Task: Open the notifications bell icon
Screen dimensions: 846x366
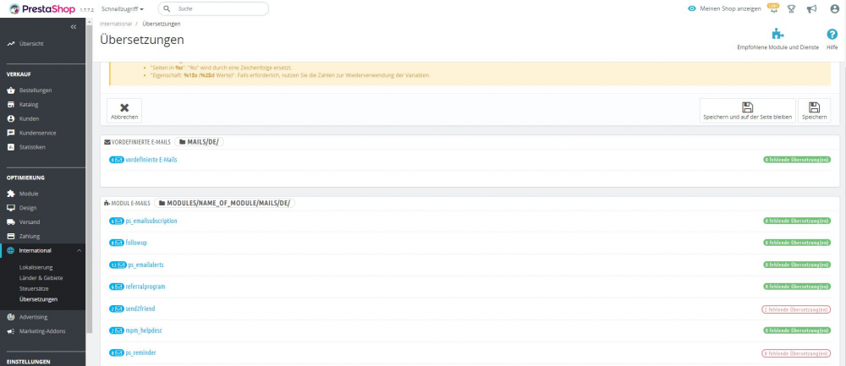Action: (x=772, y=8)
